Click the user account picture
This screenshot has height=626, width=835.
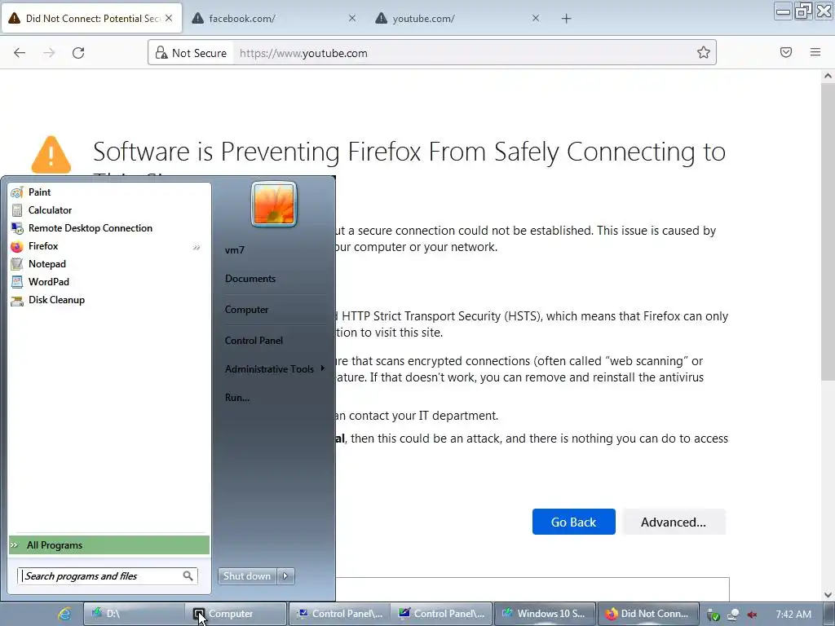pyautogui.click(x=274, y=205)
